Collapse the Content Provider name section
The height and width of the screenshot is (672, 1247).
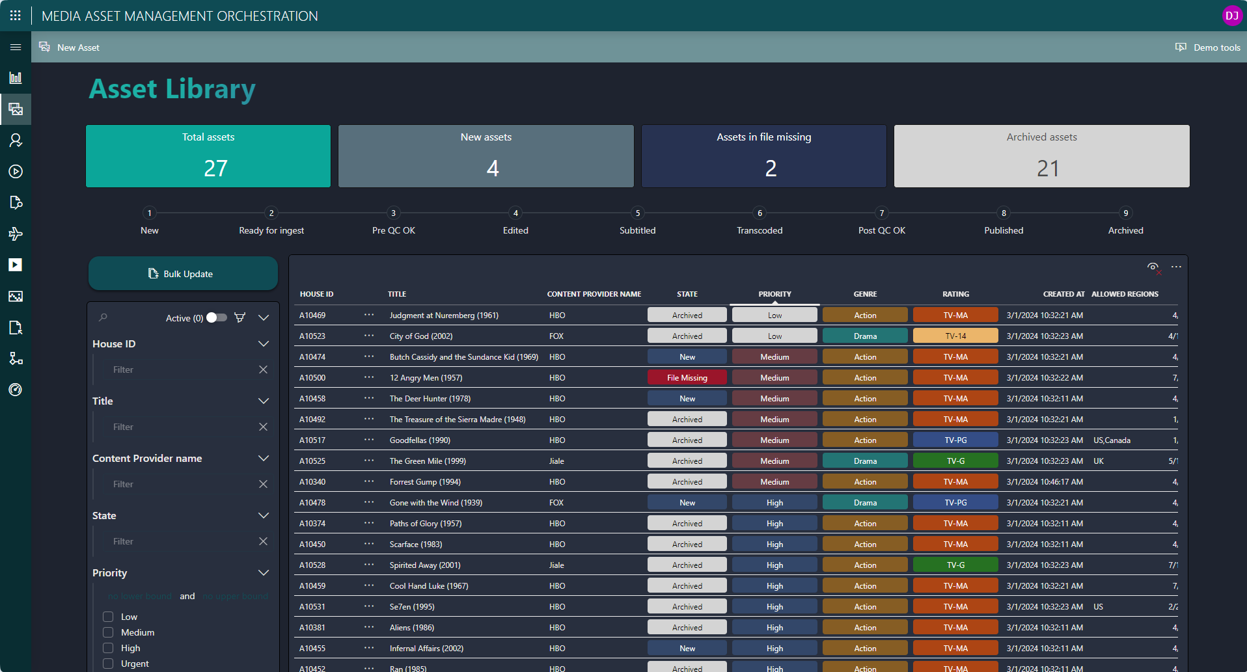[264, 458]
